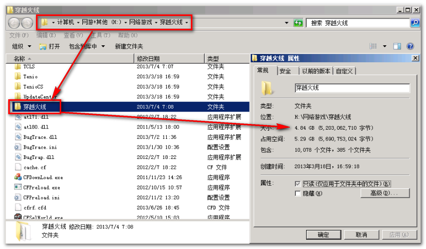
Task: Sort by the 名称 column header
Action: pyautogui.click(x=70, y=58)
